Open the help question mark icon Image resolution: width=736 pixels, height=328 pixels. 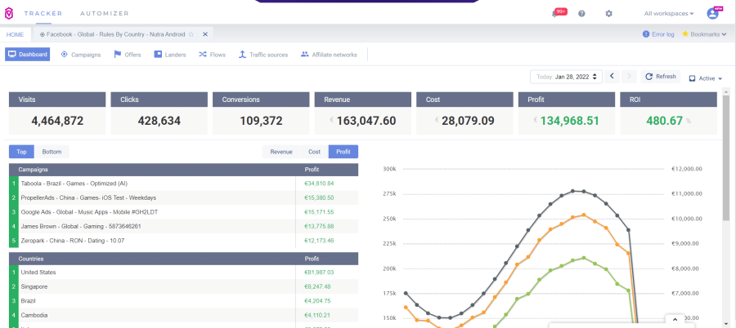pyautogui.click(x=581, y=14)
